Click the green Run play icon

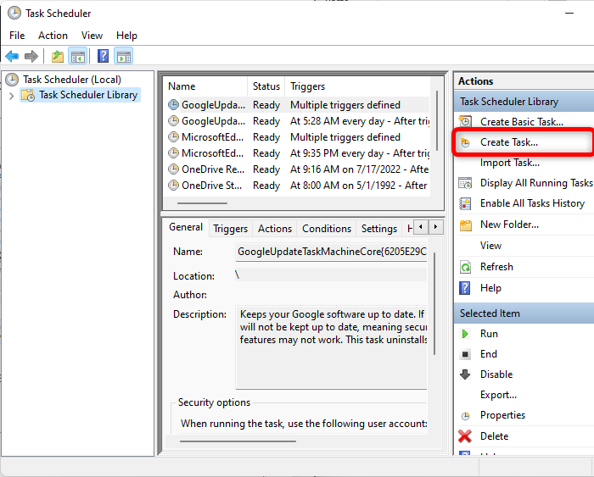(x=464, y=334)
